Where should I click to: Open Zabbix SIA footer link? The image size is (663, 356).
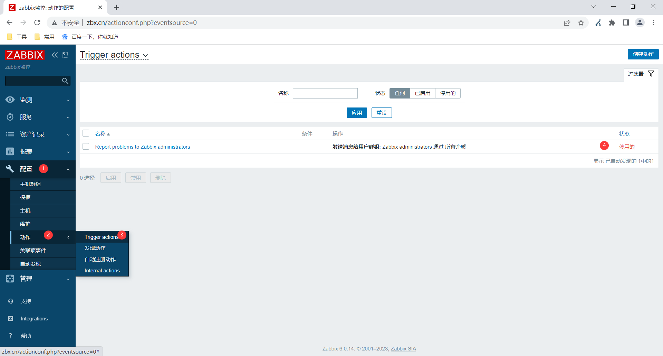[403, 349]
